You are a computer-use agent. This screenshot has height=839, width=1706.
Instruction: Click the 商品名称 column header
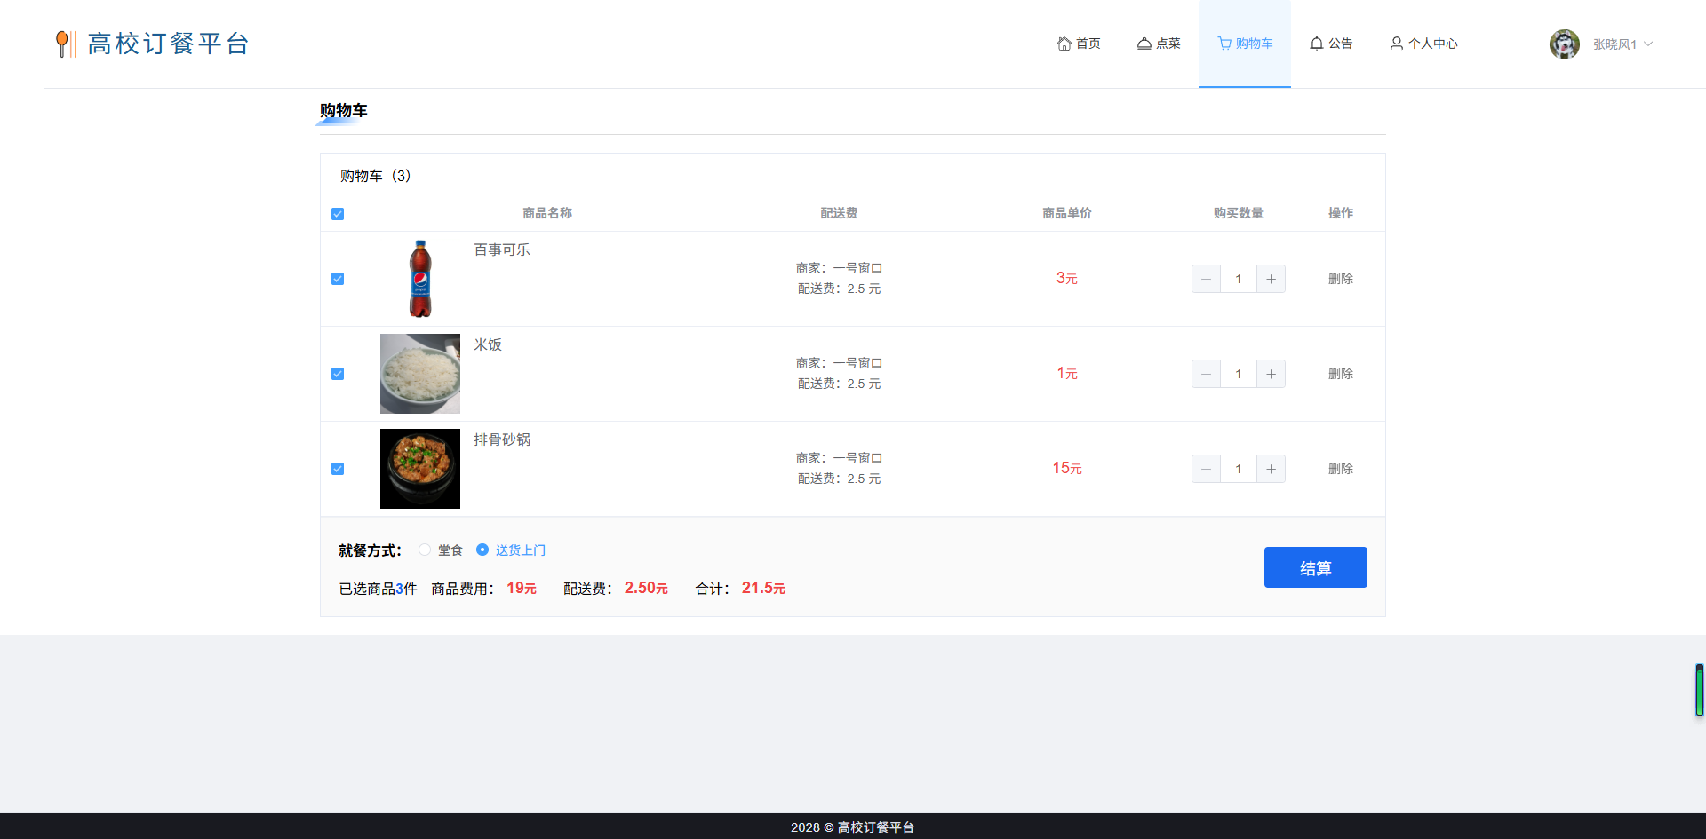[x=547, y=213]
